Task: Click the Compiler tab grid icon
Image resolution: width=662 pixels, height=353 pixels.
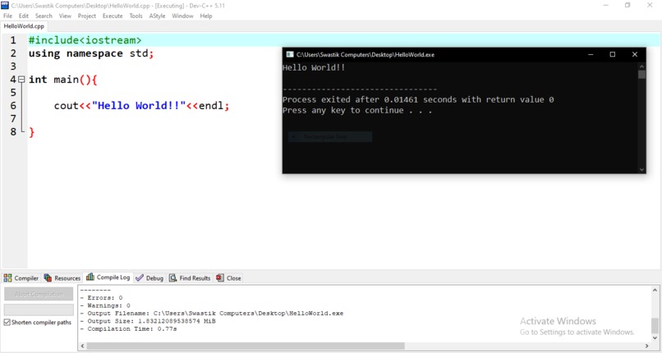Action: point(7,278)
